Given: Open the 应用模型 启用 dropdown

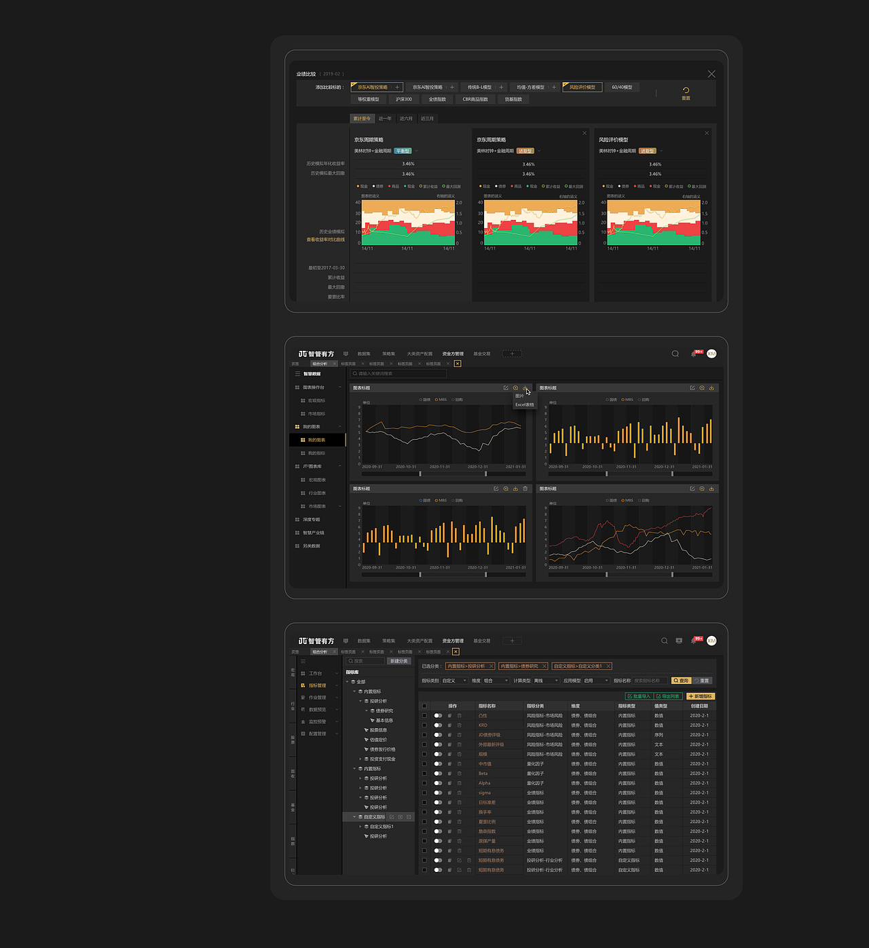Looking at the screenshot, I should tap(596, 681).
